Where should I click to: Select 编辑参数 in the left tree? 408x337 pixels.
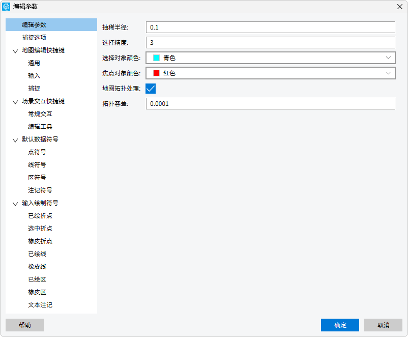[x=34, y=25]
